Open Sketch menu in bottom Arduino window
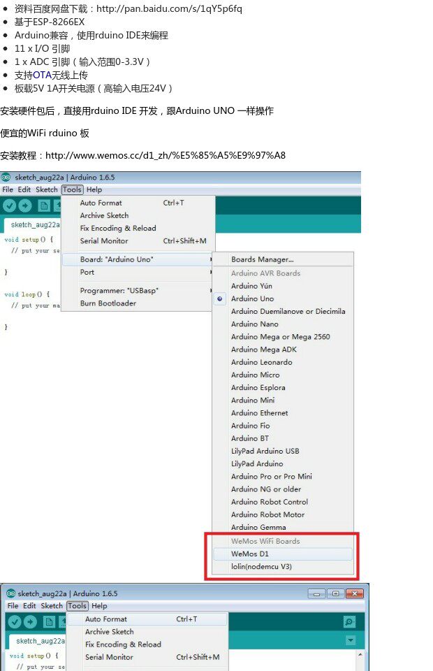The image size is (433, 671). click(52, 606)
